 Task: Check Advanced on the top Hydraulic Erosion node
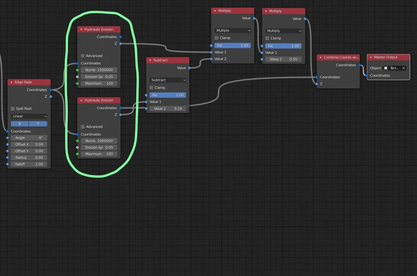(83, 56)
